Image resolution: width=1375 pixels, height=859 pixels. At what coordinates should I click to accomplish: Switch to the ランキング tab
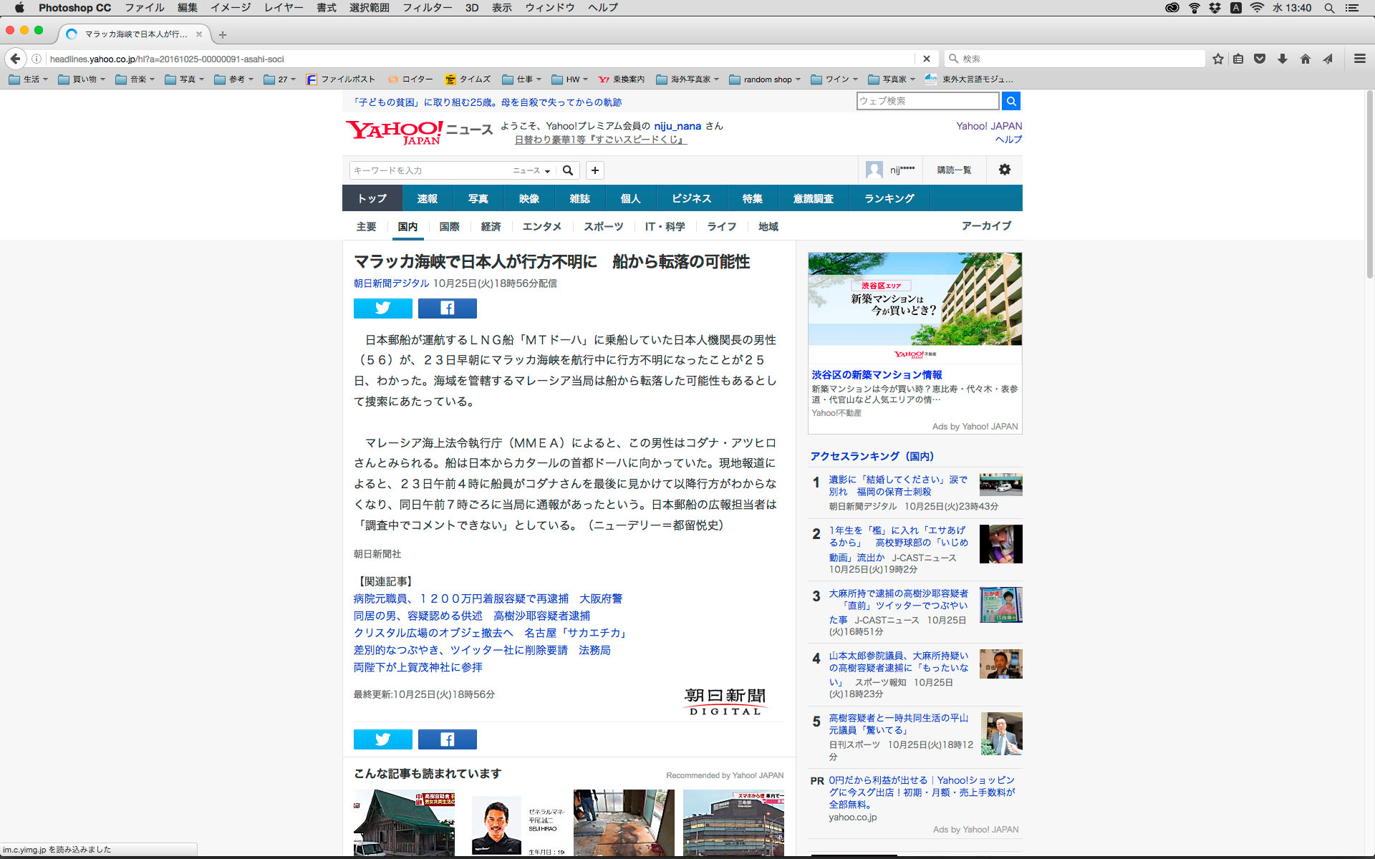pyautogui.click(x=889, y=198)
